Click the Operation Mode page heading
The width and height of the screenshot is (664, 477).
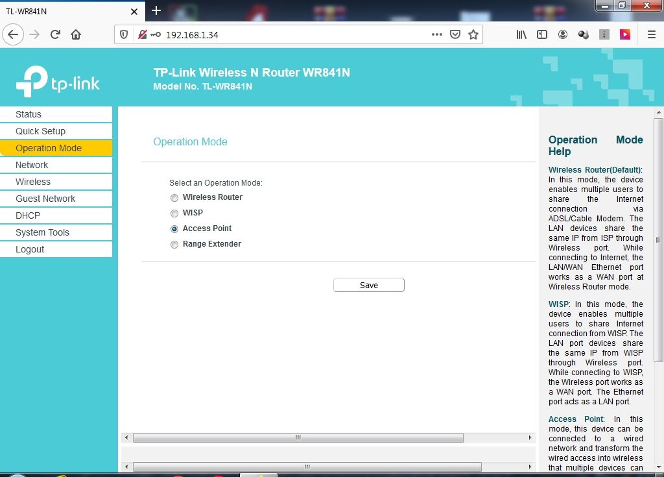pyautogui.click(x=190, y=141)
